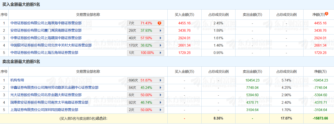
Task: Click arrow icon in 2次 50.00% badge
Action: (x=160, y=110)
